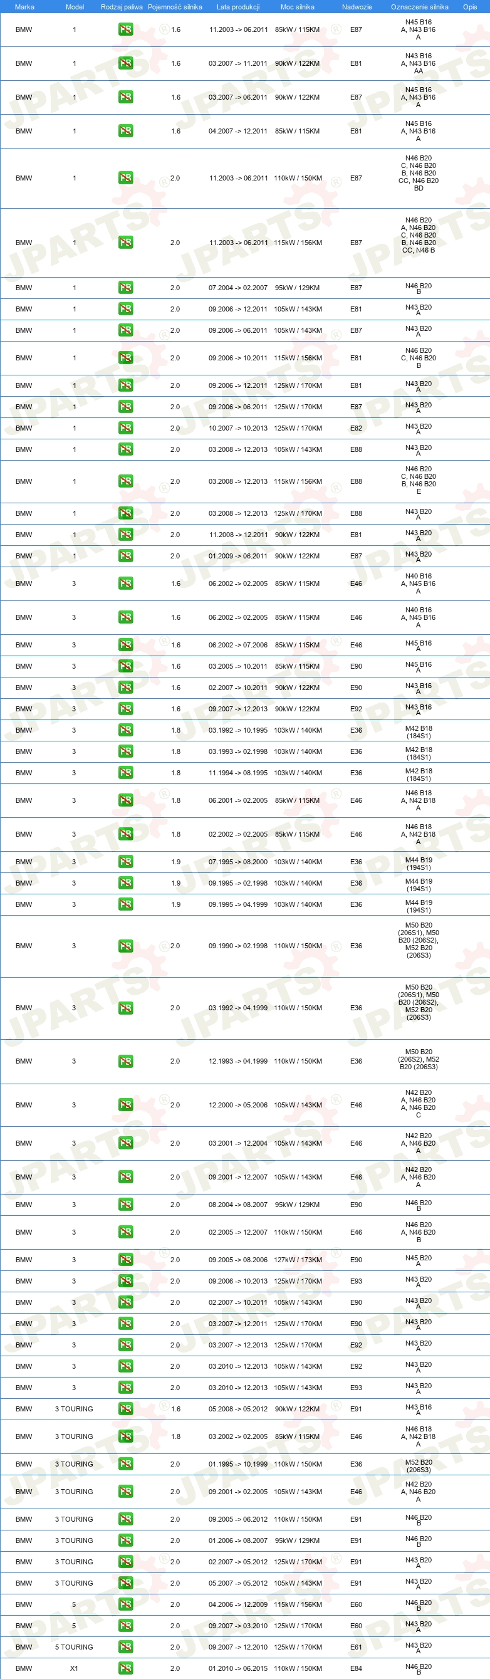Click fuel icon in 11.1994 -> 08.1995 row
490x1679 pixels.
tap(126, 772)
